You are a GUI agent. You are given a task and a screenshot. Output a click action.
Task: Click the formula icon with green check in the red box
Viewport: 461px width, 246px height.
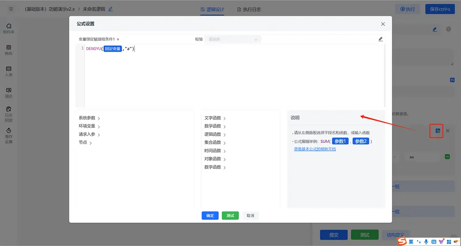(x=438, y=131)
